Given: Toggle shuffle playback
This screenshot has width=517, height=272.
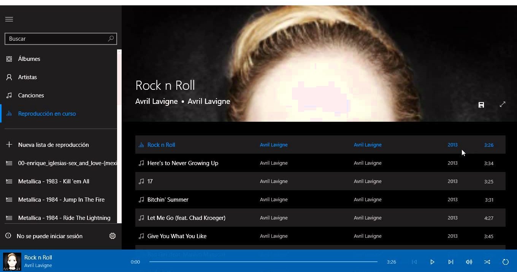Looking at the screenshot, I should 487,262.
